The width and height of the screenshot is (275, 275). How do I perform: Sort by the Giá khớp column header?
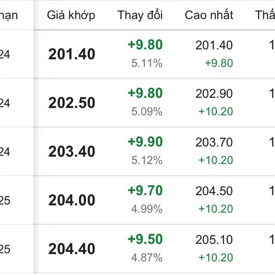71,15
